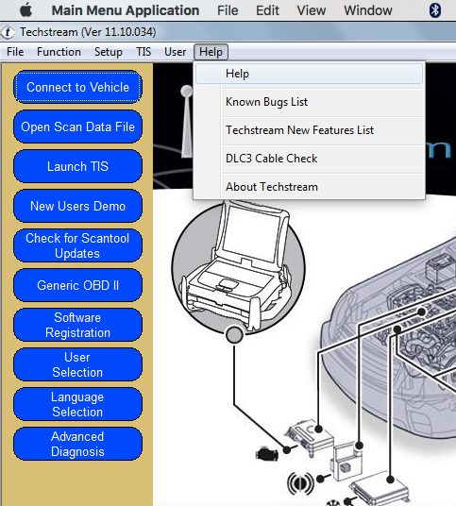Click the Techstream title bar logo icon
This screenshot has height=506, width=456.
click(8, 32)
